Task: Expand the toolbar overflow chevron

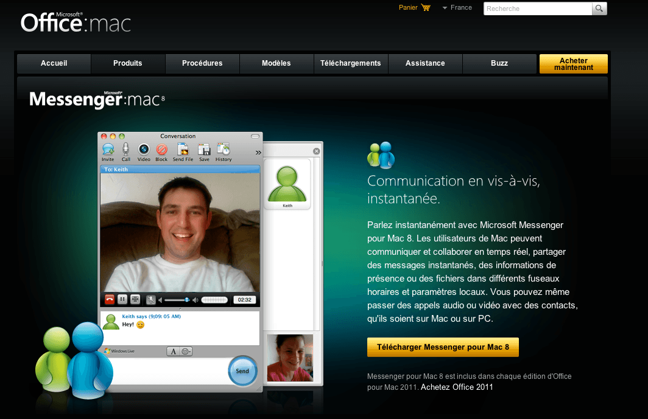Action: [x=258, y=153]
